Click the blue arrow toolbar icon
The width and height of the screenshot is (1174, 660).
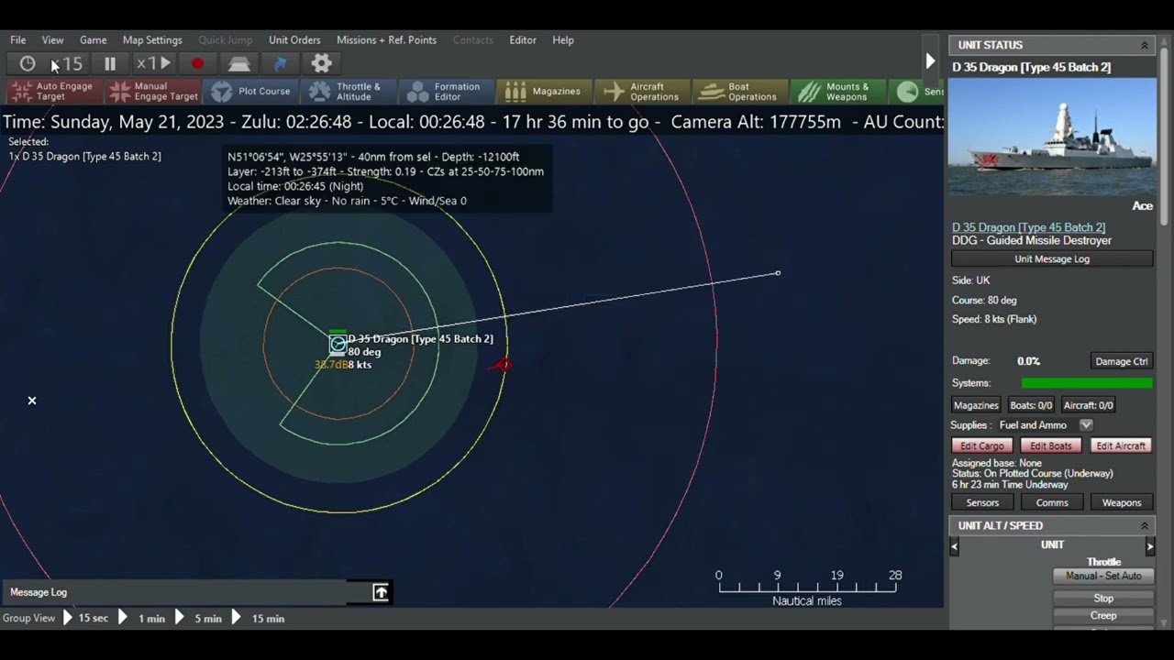pos(281,63)
